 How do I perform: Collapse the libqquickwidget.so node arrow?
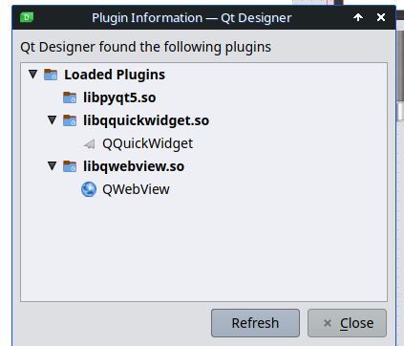(52, 120)
